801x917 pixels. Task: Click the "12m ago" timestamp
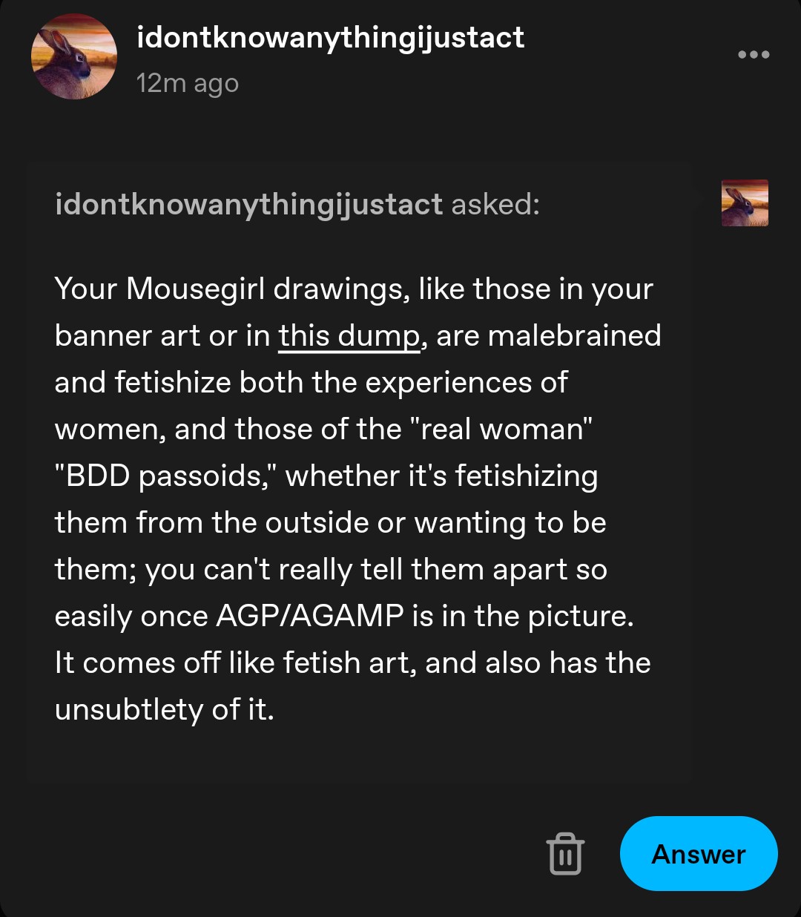(x=188, y=83)
